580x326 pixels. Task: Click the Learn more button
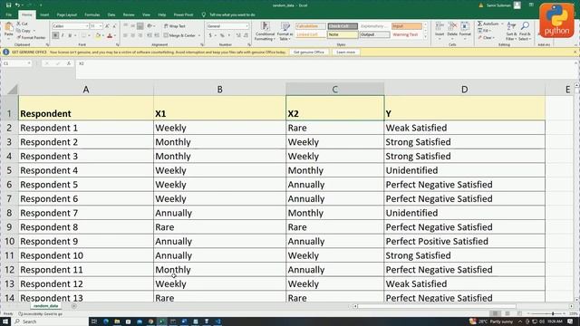(x=346, y=53)
